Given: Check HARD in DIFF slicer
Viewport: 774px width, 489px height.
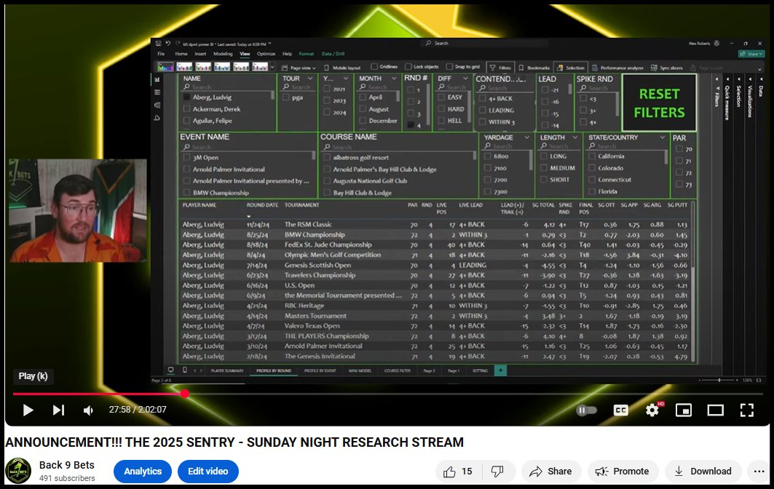Looking at the screenshot, I should pyautogui.click(x=441, y=109).
